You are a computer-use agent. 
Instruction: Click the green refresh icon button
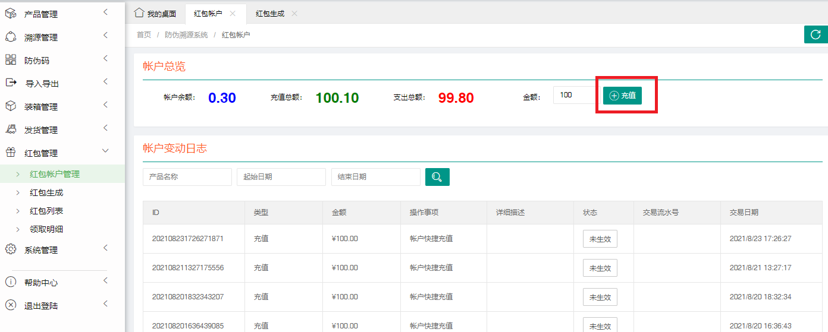(816, 35)
